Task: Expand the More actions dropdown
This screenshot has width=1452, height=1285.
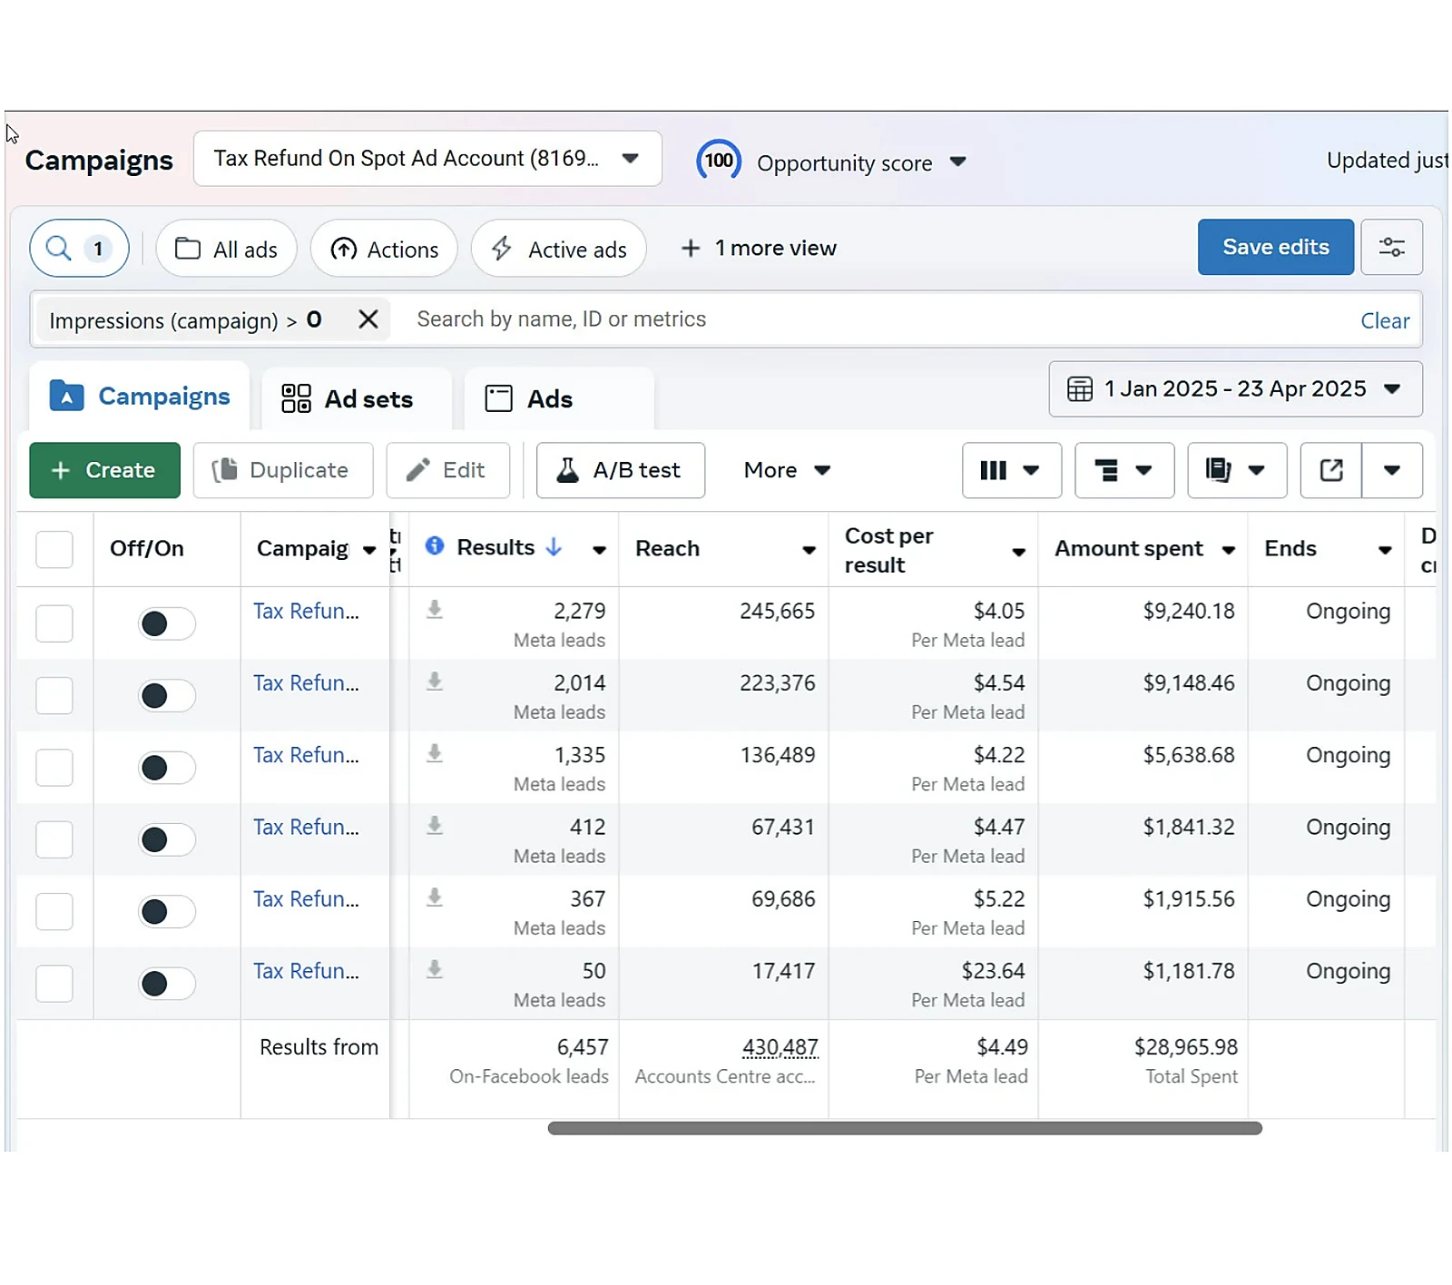Action: 787,470
